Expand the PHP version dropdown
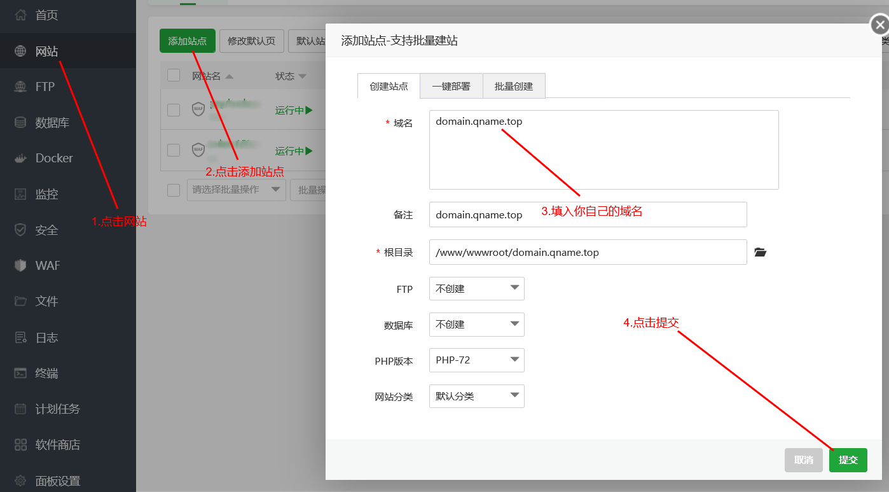The width and height of the screenshot is (889, 492). 476,360
